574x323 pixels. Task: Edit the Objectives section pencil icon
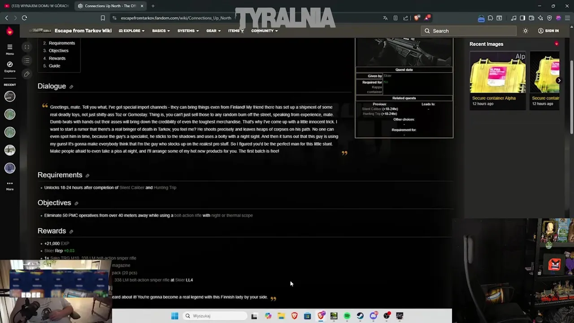coord(76,203)
